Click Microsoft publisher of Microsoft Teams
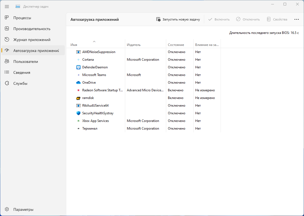The height and width of the screenshot is (216, 304). pos(134,75)
